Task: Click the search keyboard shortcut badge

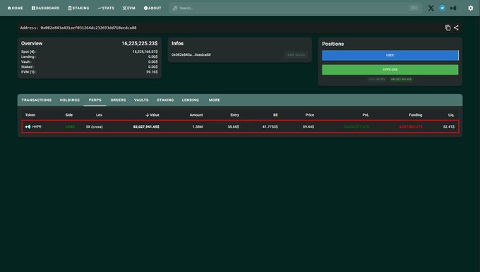Action: (x=414, y=8)
